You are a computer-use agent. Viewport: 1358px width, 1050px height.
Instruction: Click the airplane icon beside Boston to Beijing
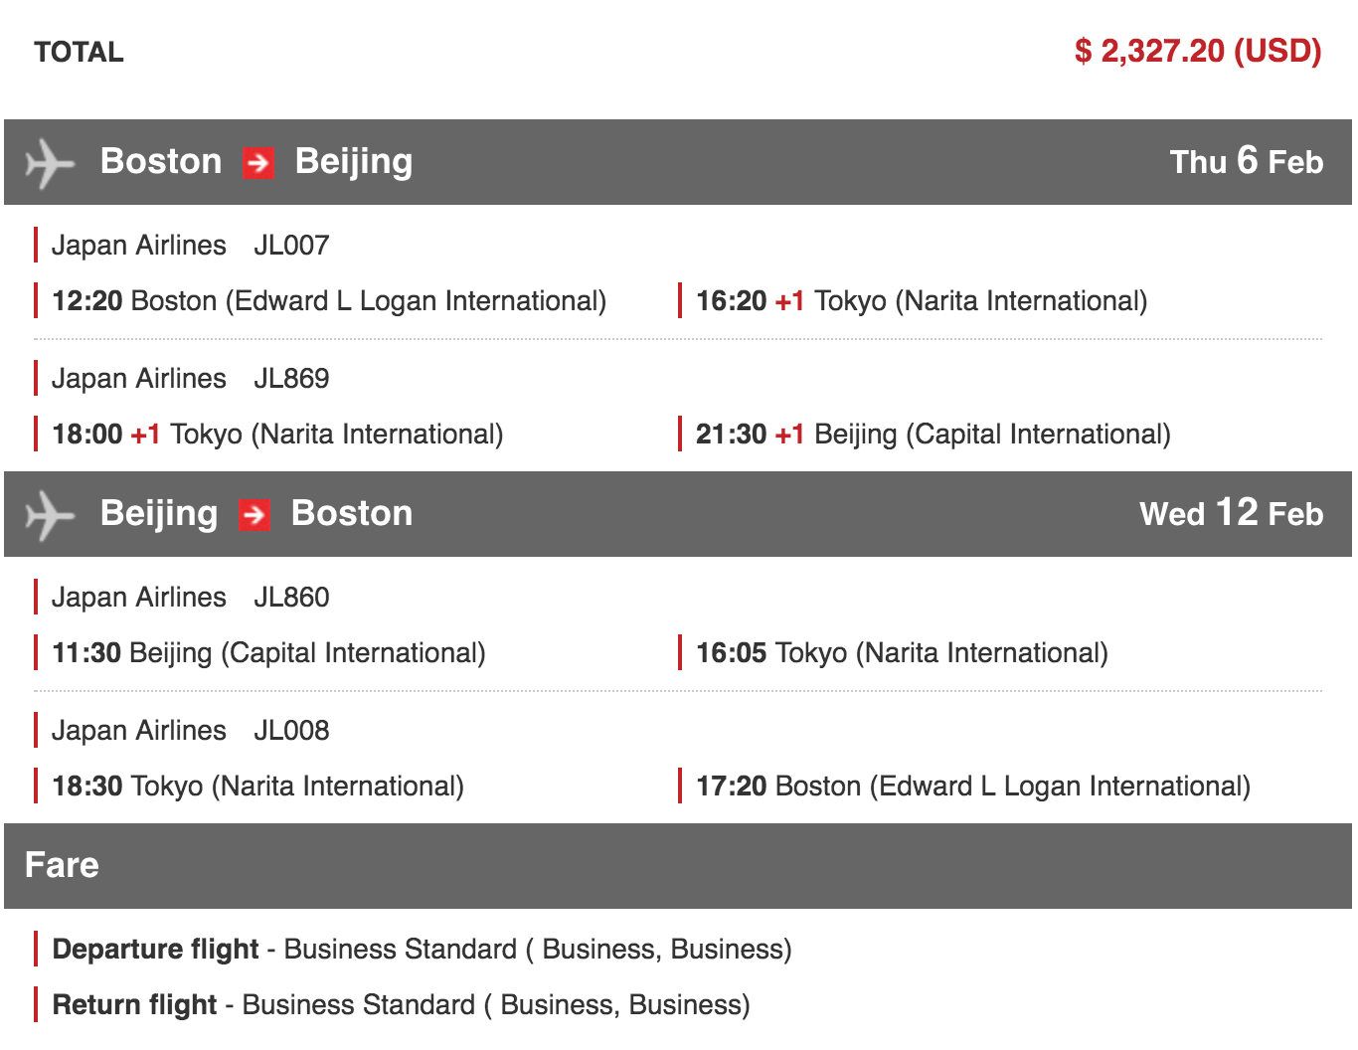click(50, 163)
